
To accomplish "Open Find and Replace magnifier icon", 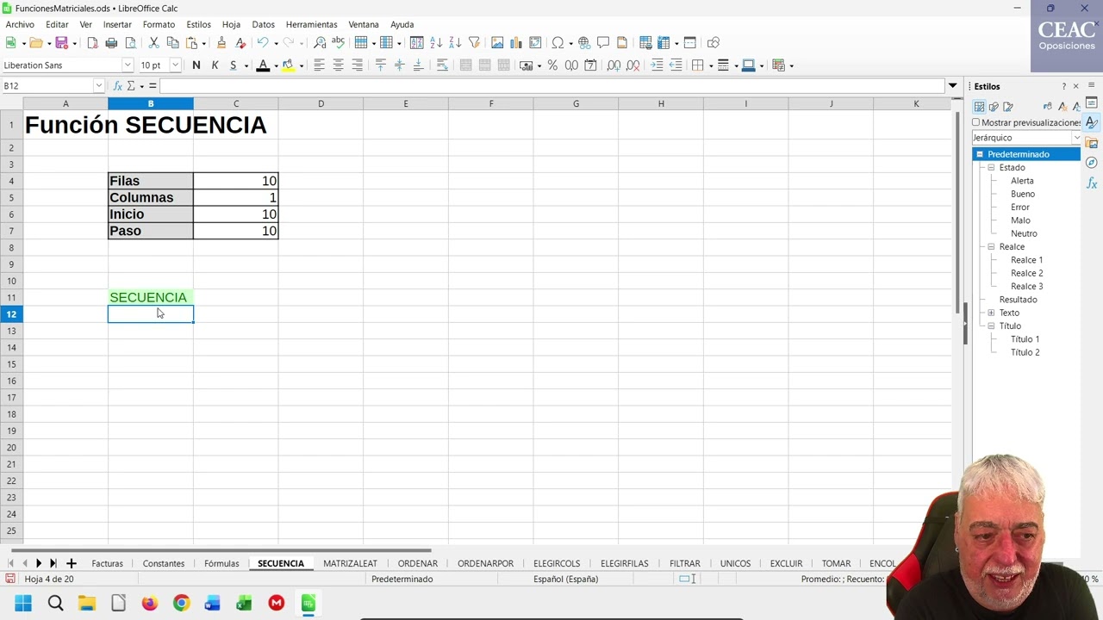I will (320, 42).
